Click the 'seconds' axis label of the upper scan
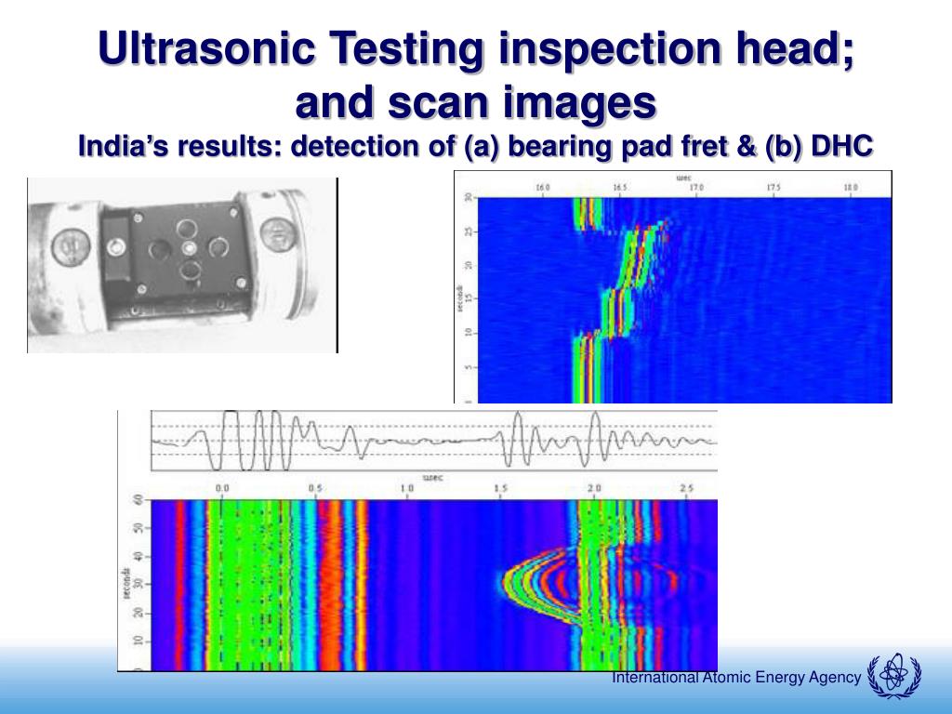This screenshot has height=714, width=952. click(459, 300)
